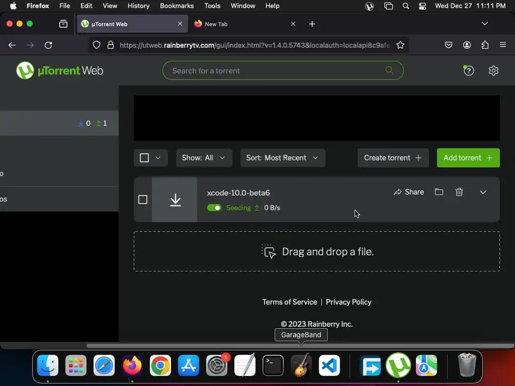Open the Show: All filter dropdown
515x386 pixels.
point(204,158)
